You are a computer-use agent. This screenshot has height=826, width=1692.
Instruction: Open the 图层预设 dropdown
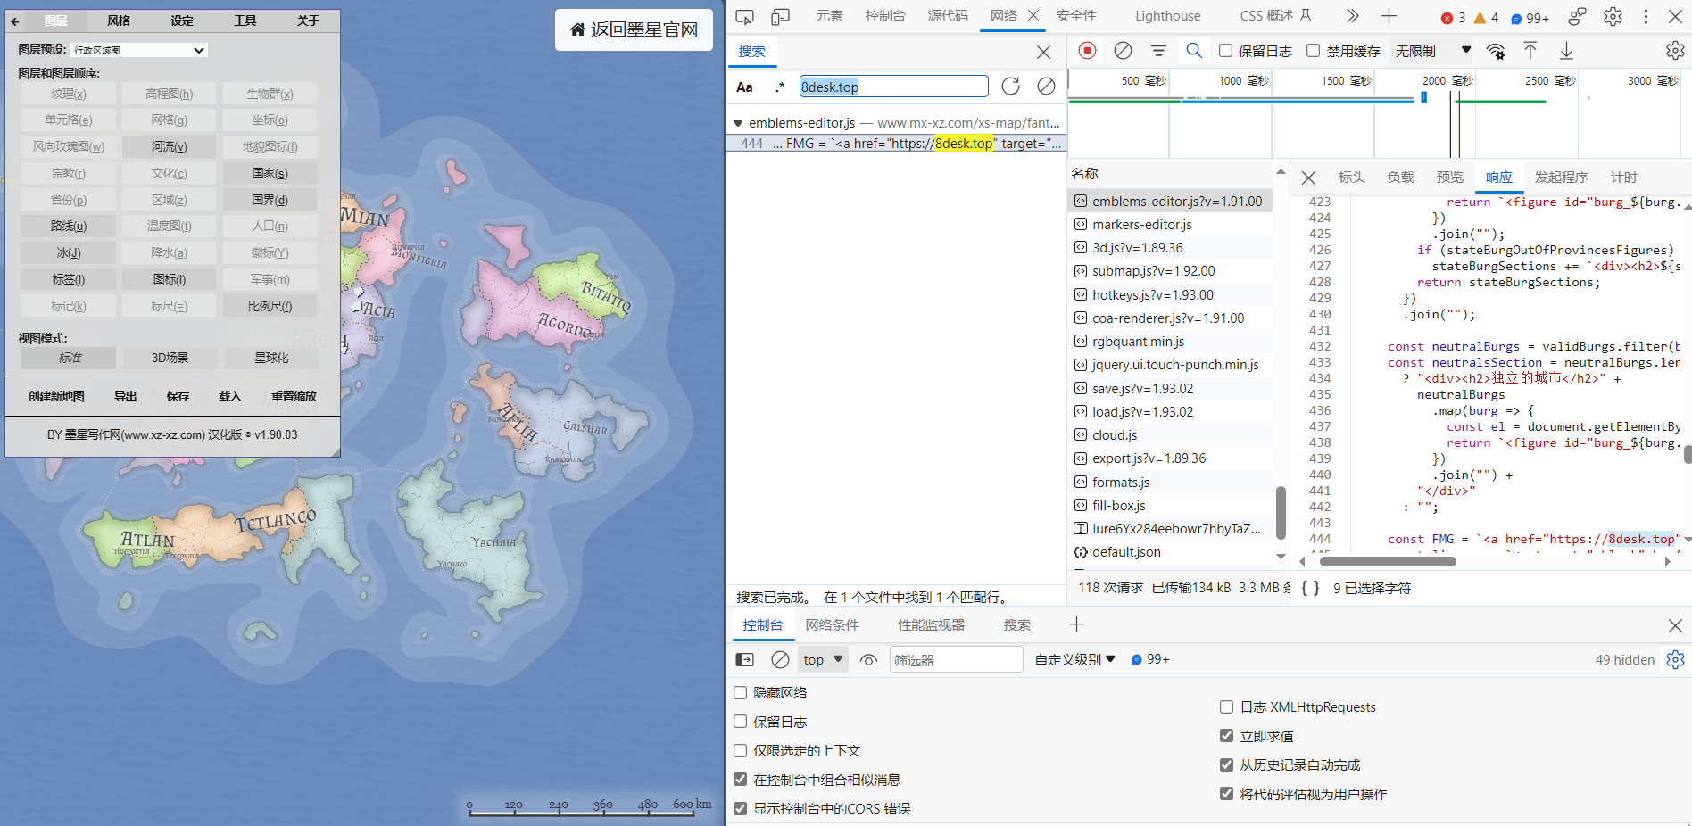click(x=138, y=50)
